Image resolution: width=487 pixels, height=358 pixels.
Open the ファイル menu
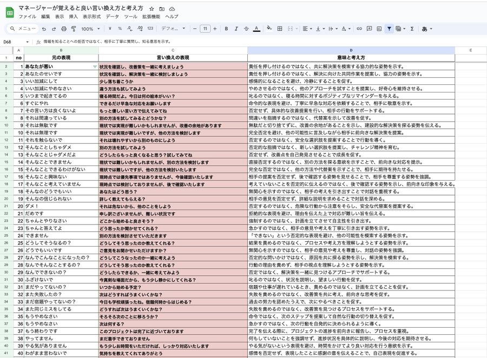pos(28,16)
